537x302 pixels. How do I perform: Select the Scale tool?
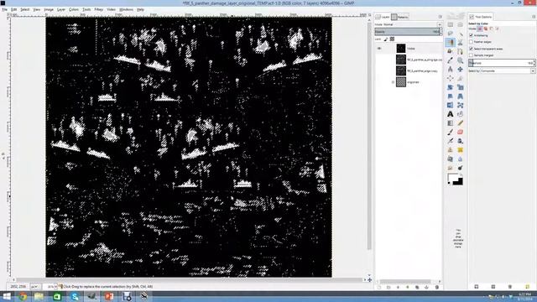coord(461,87)
